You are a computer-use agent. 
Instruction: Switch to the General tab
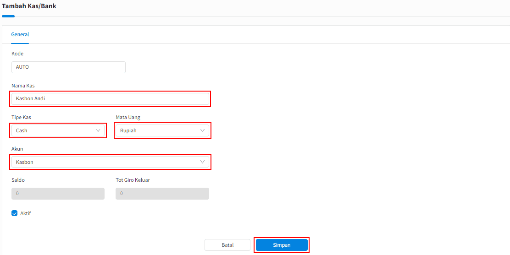tap(20, 34)
